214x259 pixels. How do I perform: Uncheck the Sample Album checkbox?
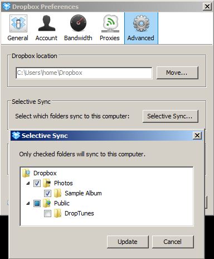tap(47, 193)
